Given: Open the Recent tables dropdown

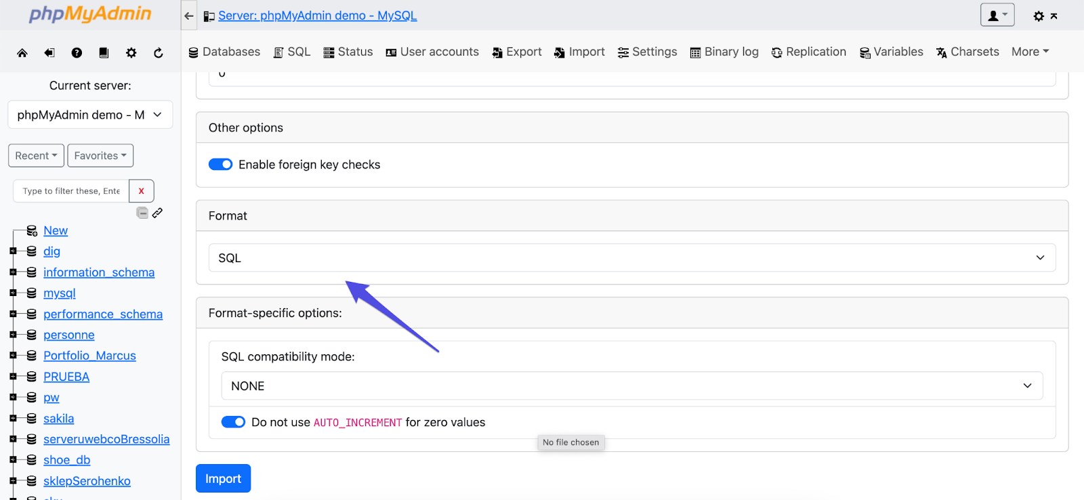Looking at the screenshot, I should tap(37, 156).
